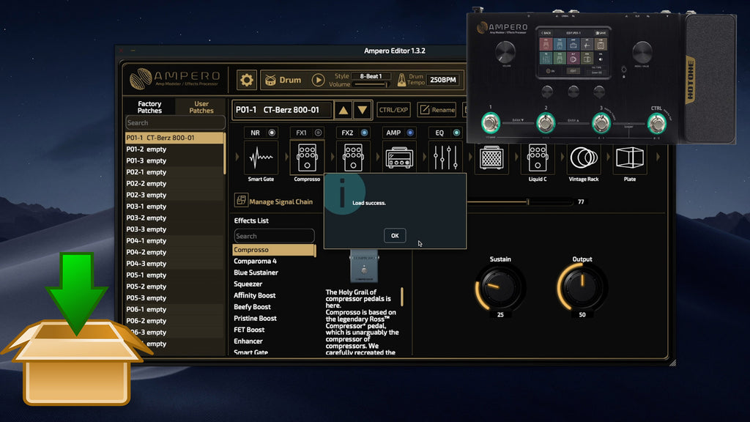Go to previous patch with up arrow
The width and height of the screenshot is (750, 422).
(x=343, y=110)
